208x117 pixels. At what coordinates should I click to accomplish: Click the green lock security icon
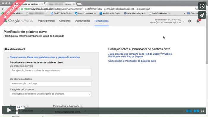pyautogui.click(x=22, y=9)
